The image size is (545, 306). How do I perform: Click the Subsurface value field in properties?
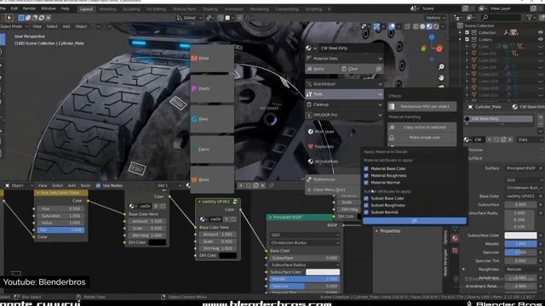click(x=520, y=205)
